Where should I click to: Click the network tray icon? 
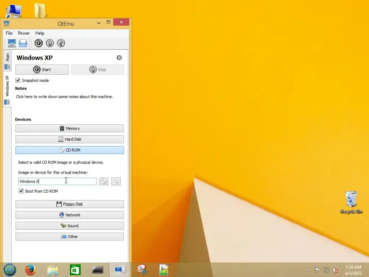[x=326, y=270]
